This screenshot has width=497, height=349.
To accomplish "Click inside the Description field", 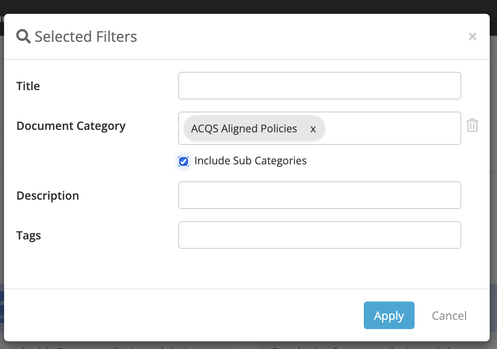I will (x=320, y=195).
